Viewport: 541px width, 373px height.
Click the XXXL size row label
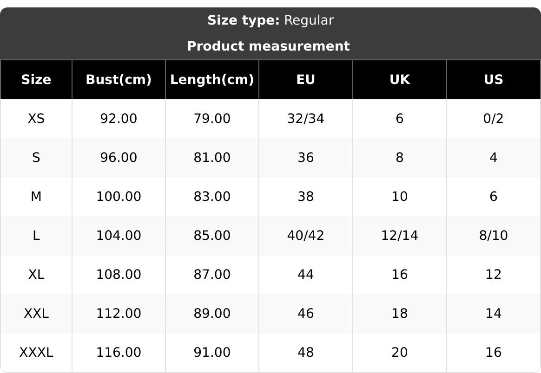(x=36, y=353)
